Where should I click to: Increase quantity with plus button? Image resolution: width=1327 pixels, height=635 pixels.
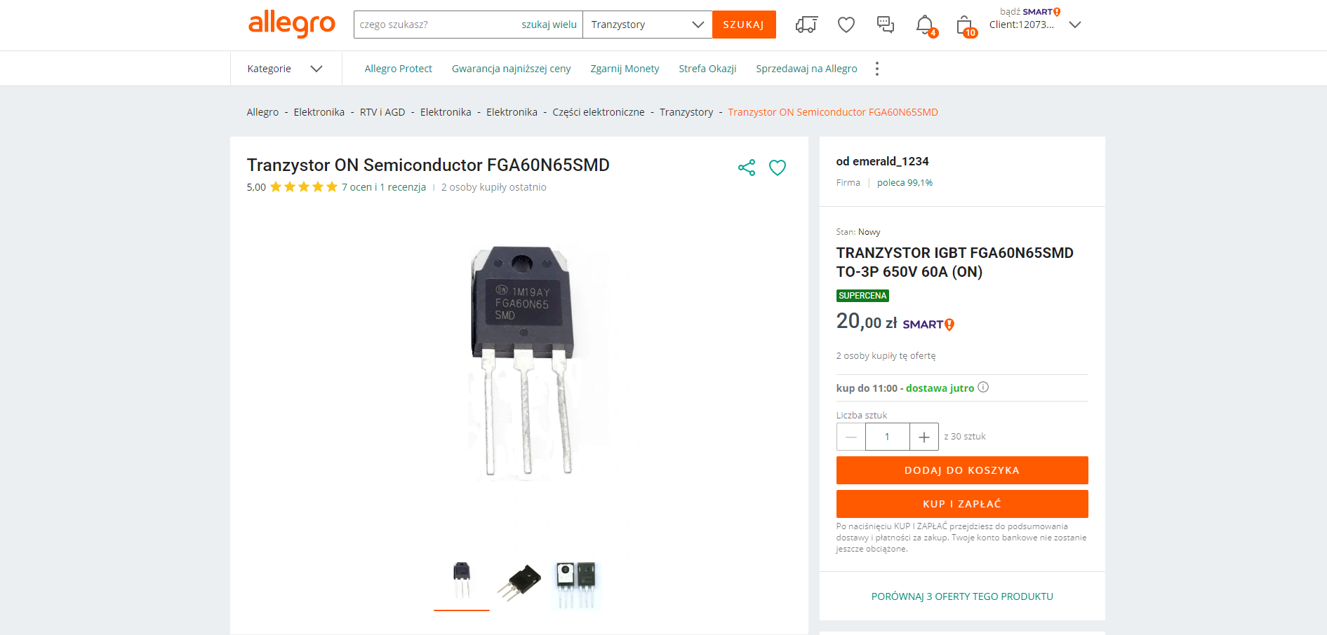pos(924,437)
